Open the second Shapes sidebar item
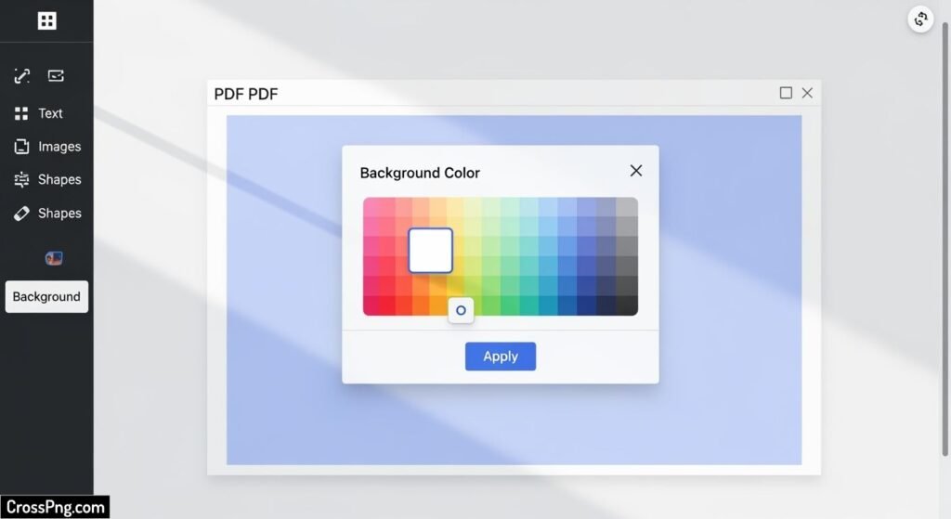This screenshot has height=519, width=951. [x=59, y=214]
